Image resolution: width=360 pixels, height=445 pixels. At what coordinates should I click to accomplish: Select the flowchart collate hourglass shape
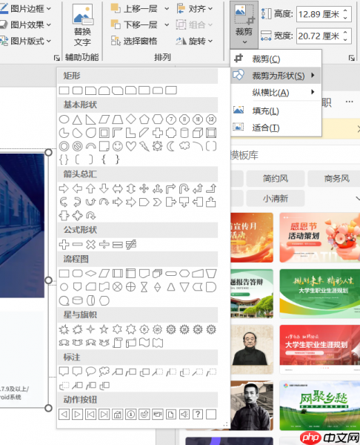click(144, 287)
